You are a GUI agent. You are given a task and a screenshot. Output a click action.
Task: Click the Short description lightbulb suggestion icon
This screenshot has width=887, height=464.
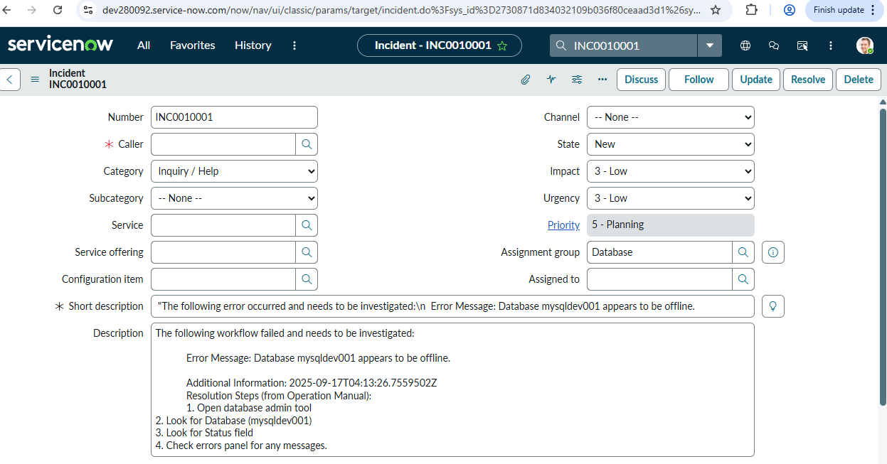coord(773,306)
